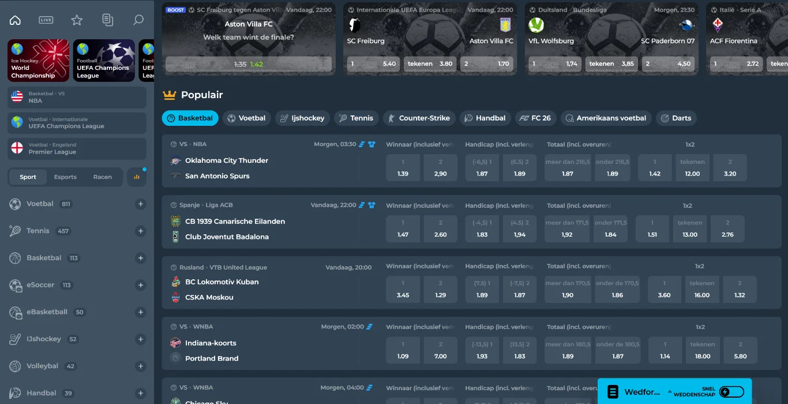
Task: Open the Premier League quick link
Action: [x=77, y=149]
